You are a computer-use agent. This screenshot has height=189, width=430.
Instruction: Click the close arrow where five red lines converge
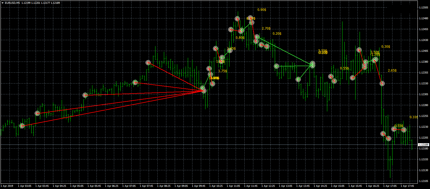tap(204, 91)
